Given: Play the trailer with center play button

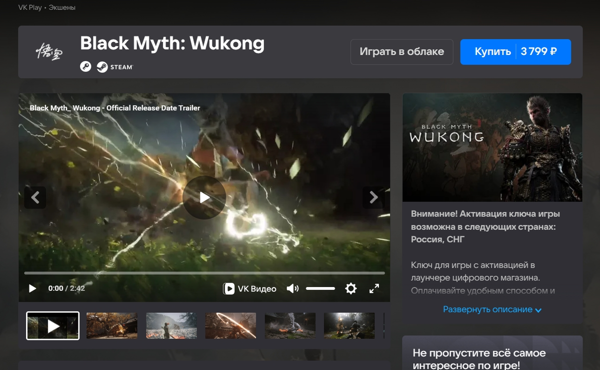Looking at the screenshot, I should [204, 197].
